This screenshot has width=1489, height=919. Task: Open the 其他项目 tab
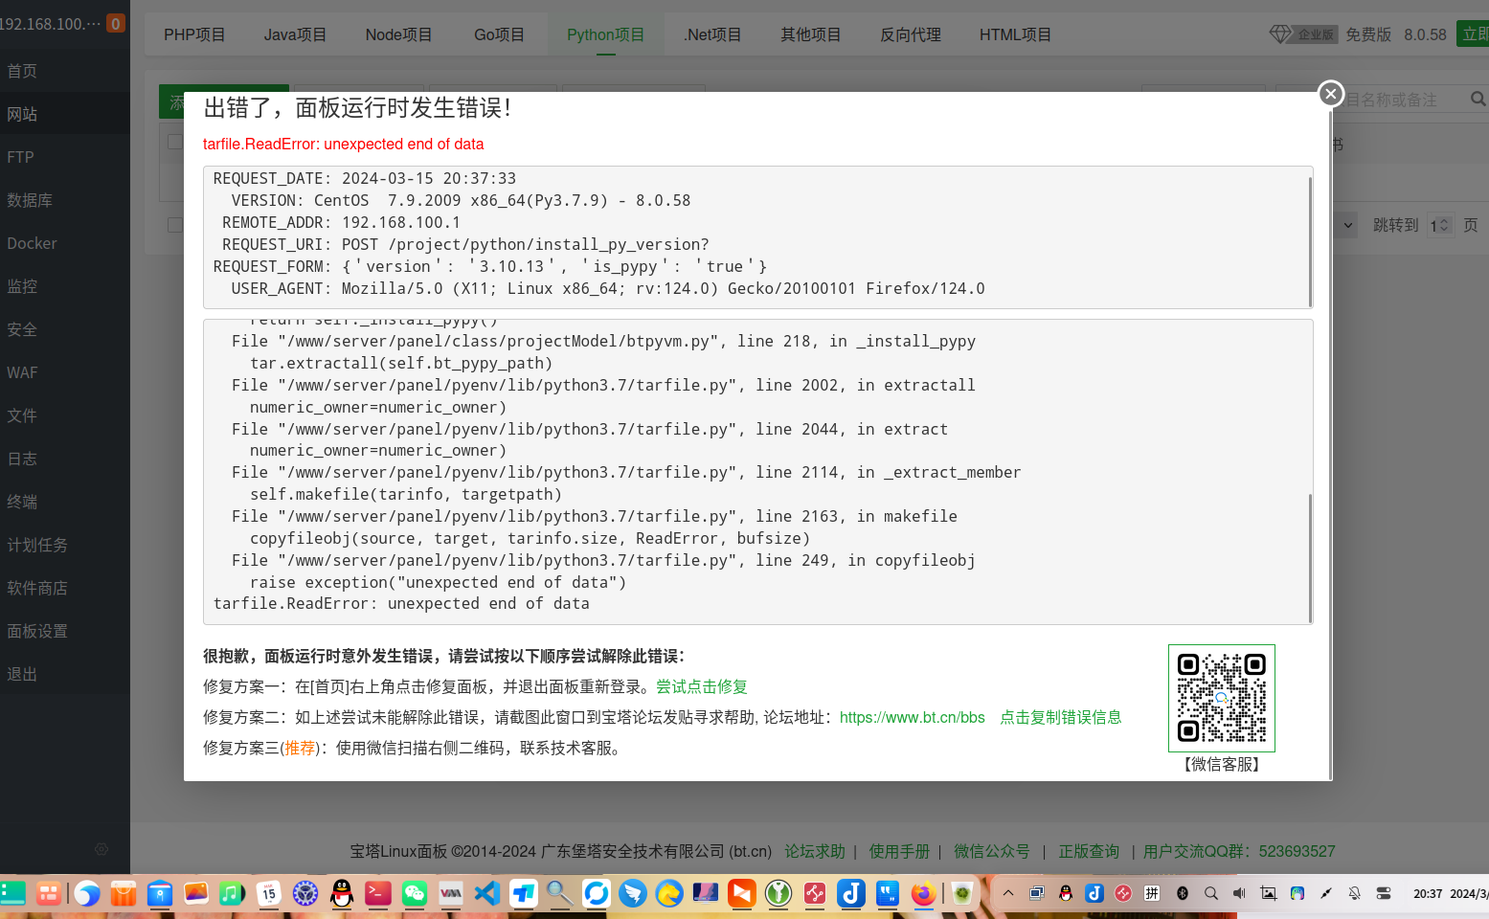tap(810, 34)
